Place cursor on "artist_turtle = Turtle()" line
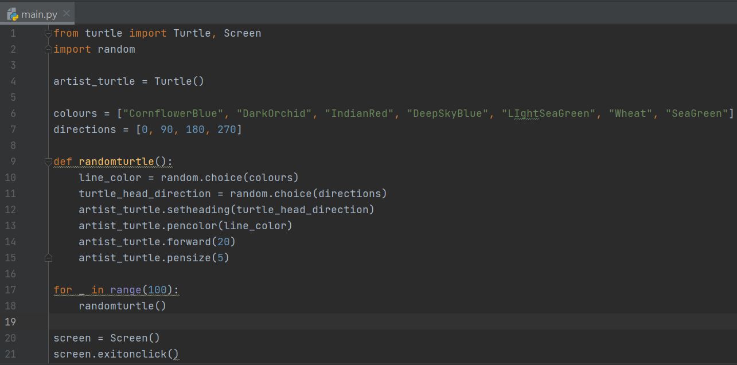 128,81
